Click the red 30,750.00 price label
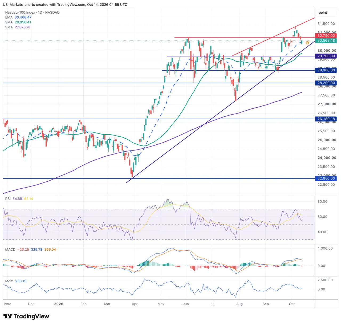 pyautogui.click(x=326, y=35)
